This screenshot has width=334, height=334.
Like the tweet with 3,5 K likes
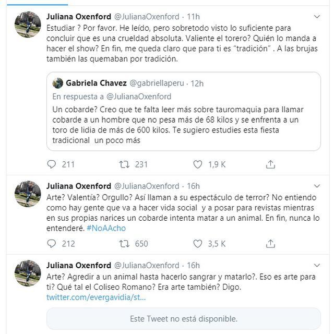point(197,243)
